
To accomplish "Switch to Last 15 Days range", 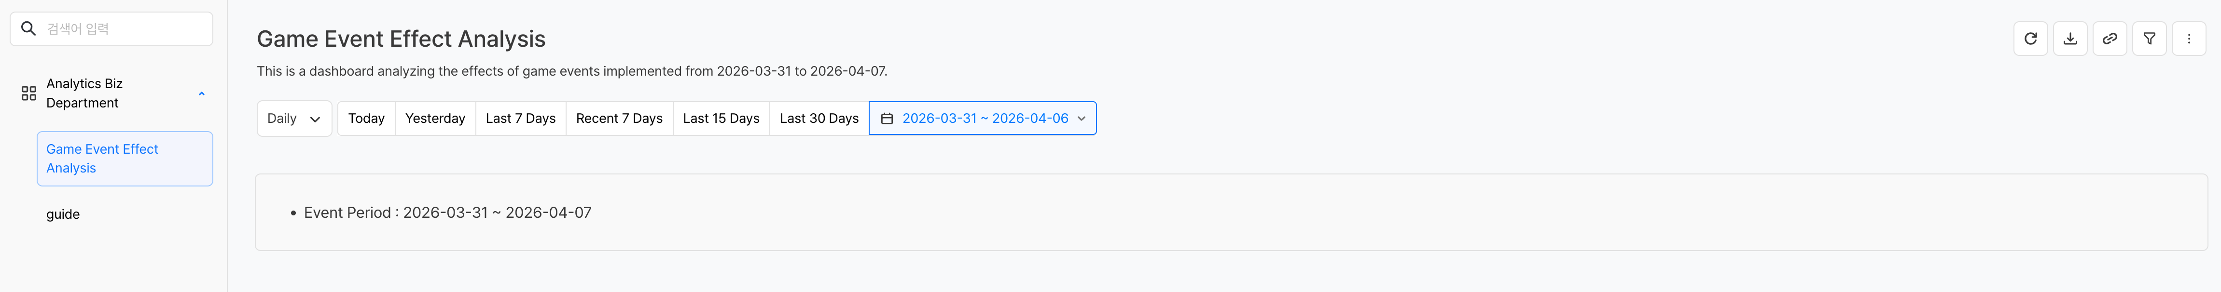I will (x=721, y=119).
